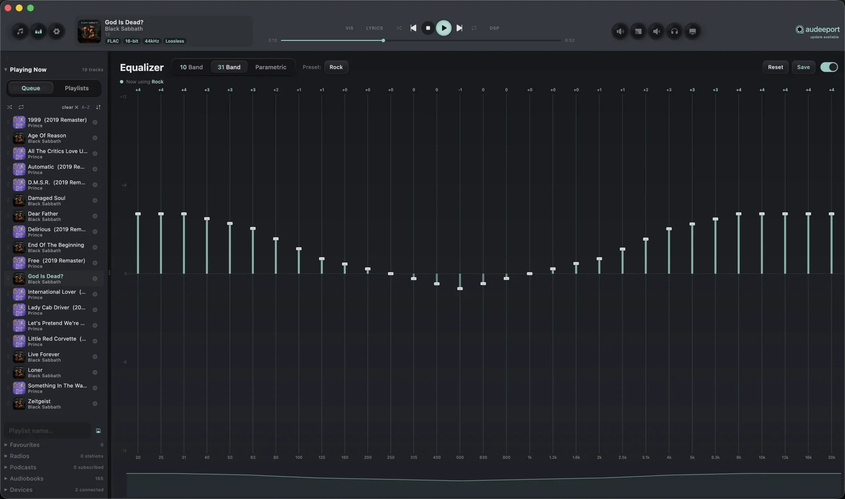
Task: Expand the Devices section
Action: tap(5, 490)
